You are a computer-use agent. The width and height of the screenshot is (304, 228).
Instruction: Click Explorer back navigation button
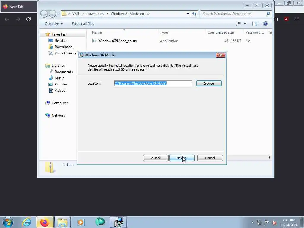[x=44, y=14]
